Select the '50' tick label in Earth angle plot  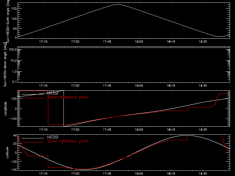click(x=15, y=28)
